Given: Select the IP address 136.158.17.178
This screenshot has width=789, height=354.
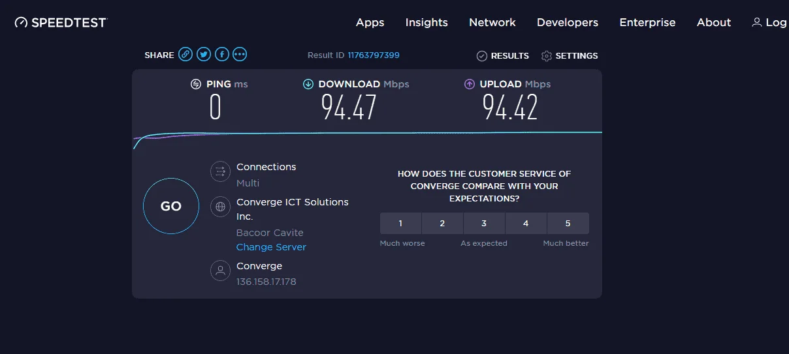Looking at the screenshot, I should 266,282.
